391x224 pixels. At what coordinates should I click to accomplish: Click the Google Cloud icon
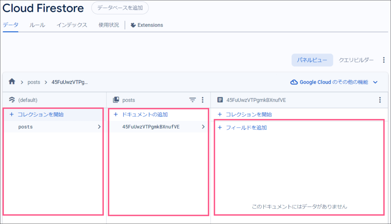click(x=294, y=82)
